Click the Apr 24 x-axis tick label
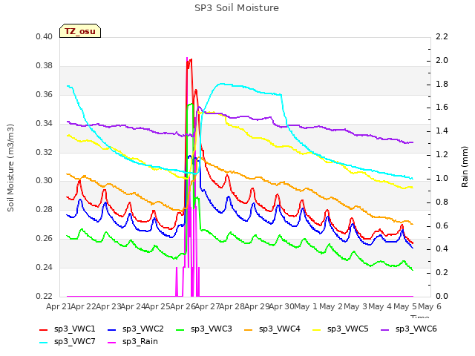Viewport: 475px width, 356px height. [133, 306]
